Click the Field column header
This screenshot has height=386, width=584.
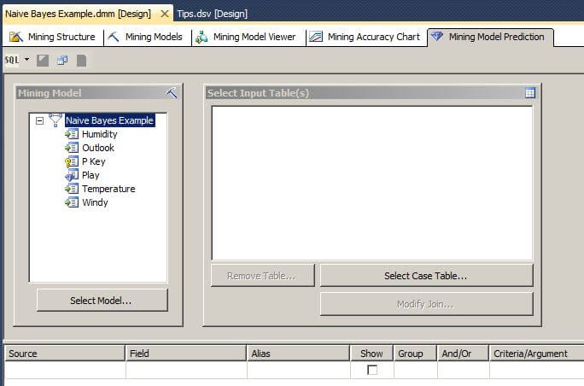tap(186, 354)
